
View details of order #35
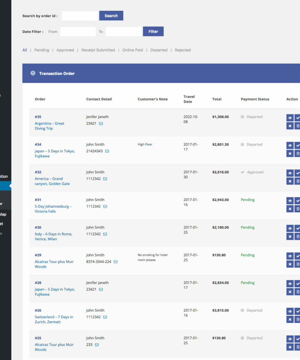[x=290, y=118]
